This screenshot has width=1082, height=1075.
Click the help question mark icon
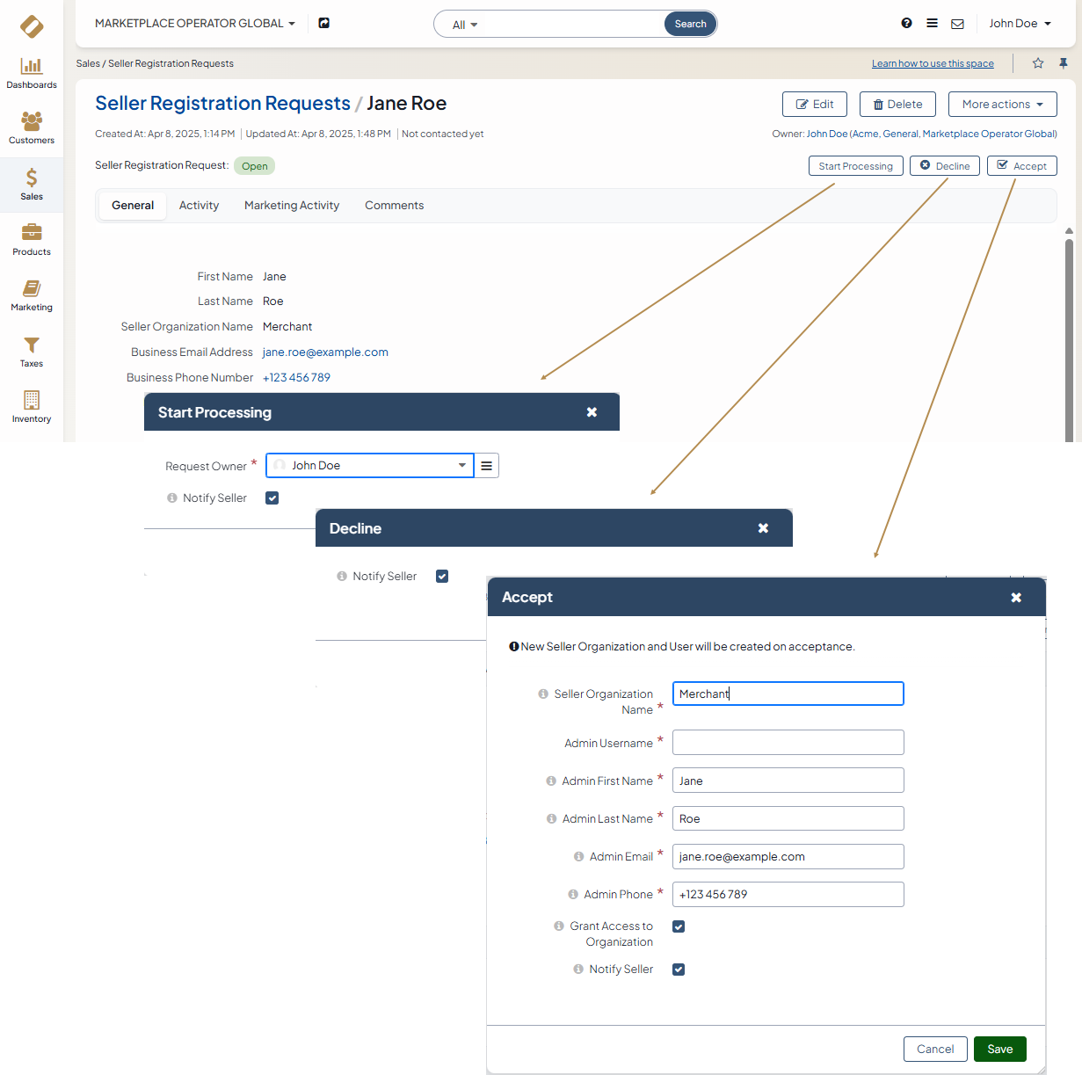click(906, 24)
